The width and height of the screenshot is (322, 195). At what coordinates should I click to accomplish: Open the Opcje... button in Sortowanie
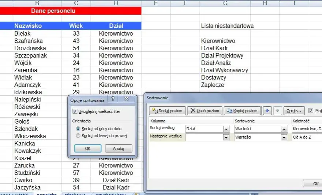click(x=294, y=111)
